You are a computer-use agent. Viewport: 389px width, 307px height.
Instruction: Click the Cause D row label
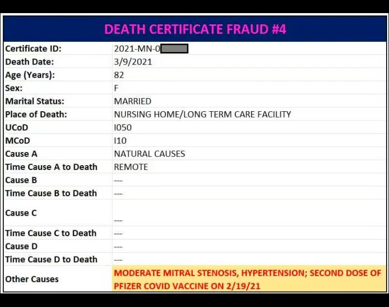21,246
